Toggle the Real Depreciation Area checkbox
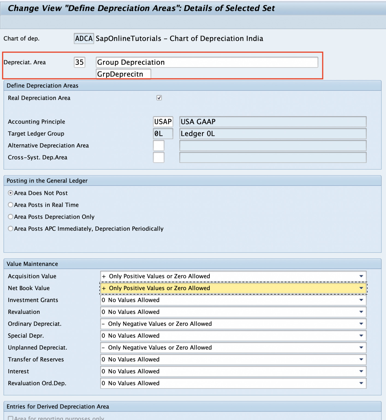Screen dimensions: 386x420 pyautogui.click(x=159, y=98)
